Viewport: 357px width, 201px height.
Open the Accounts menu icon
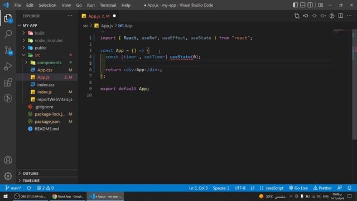[x=8, y=160]
